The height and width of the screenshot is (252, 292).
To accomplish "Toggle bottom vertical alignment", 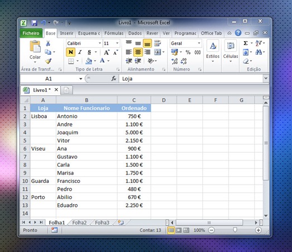I will 147,43.
